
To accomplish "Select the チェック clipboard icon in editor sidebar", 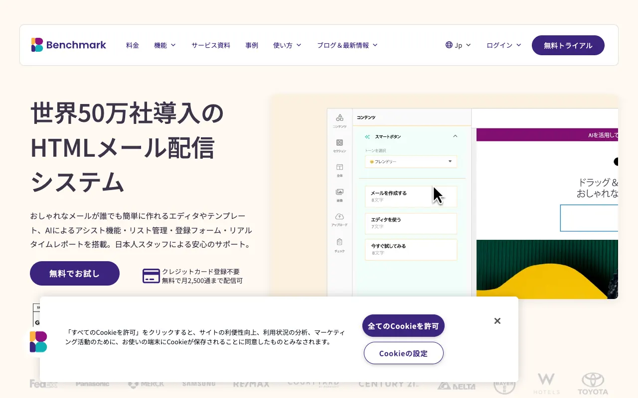I will click(x=339, y=242).
